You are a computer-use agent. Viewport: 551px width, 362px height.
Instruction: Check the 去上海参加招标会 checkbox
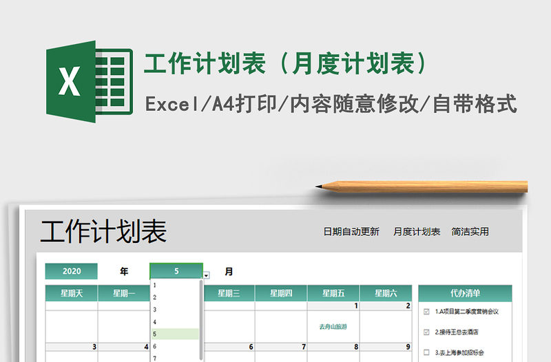pos(427,352)
